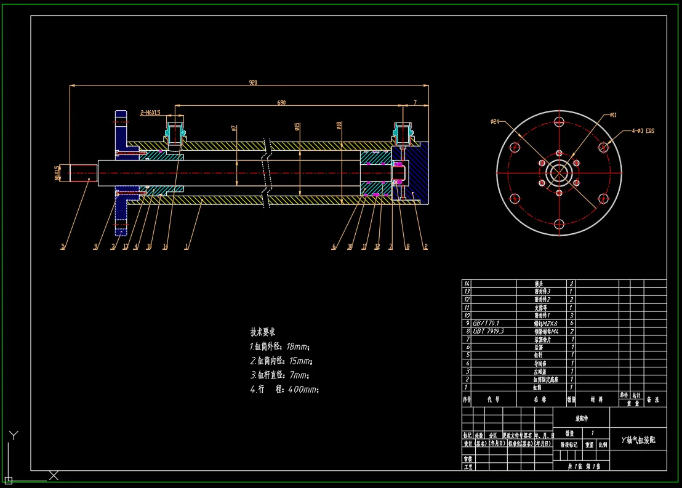Select balloon number 9 below the section view
This screenshot has width=682, height=488.
pyautogui.click(x=95, y=247)
